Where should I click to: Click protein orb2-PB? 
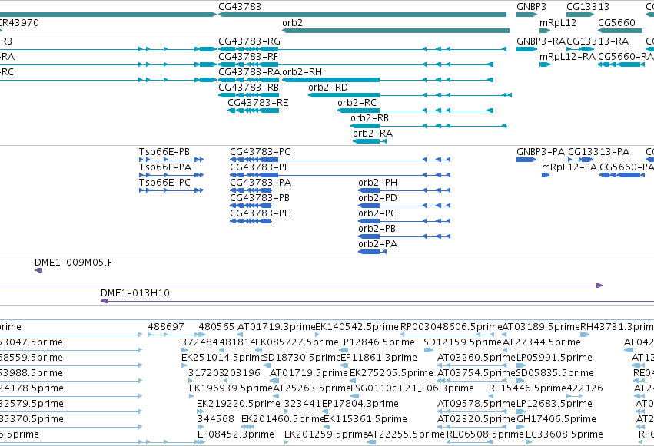coord(404,236)
